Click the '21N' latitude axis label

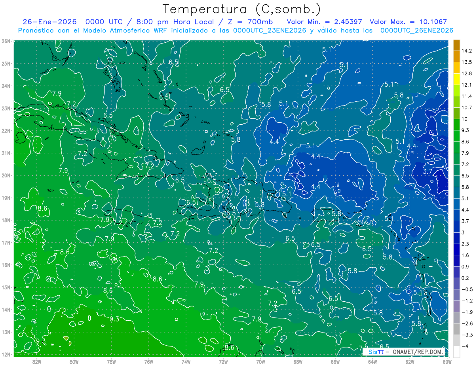click(6, 153)
